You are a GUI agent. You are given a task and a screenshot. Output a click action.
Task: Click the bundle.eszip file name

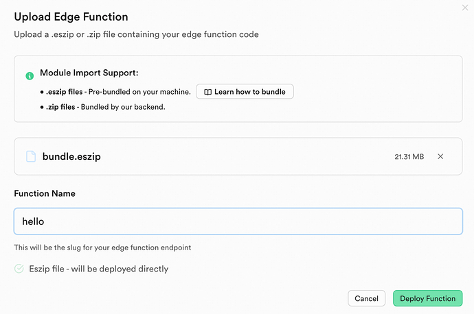71,156
